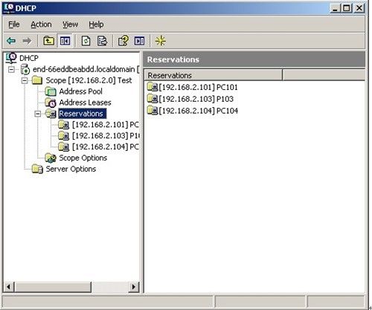This screenshot has width=372, height=310.
Task: Click the Server Options folder icon
Action: [37, 169]
